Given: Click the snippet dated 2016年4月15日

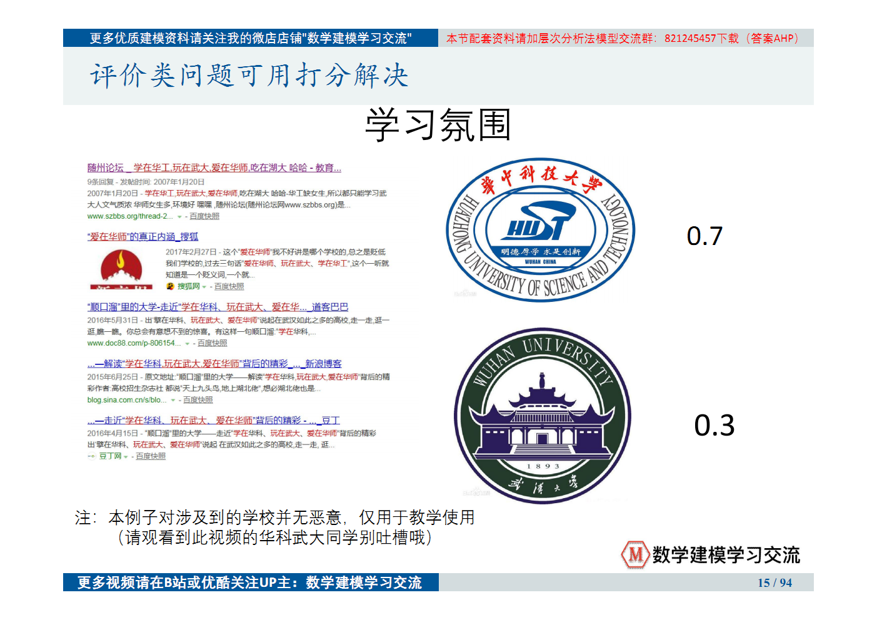Looking at the screenshot, I should tap(231, 439).
